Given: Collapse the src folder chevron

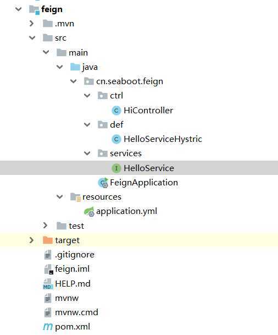Looking at the screenshot, I should coord(32,38).
